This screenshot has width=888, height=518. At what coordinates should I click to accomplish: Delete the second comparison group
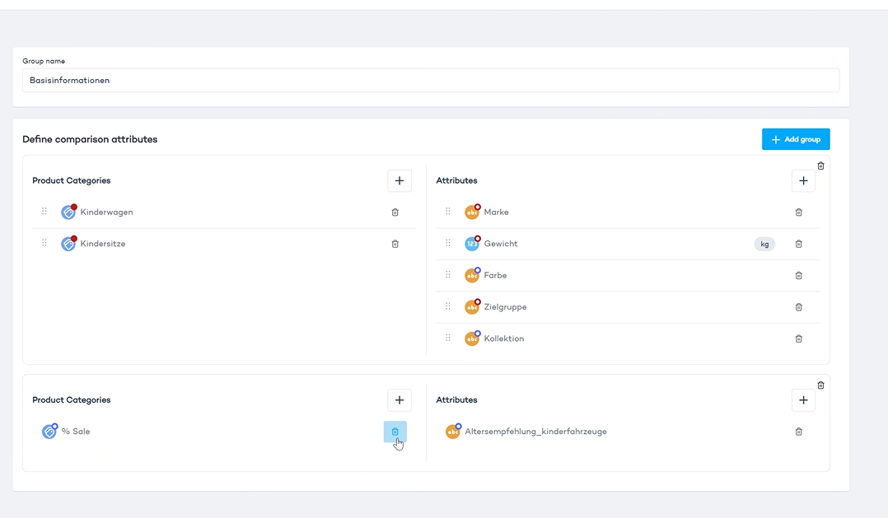820,385
